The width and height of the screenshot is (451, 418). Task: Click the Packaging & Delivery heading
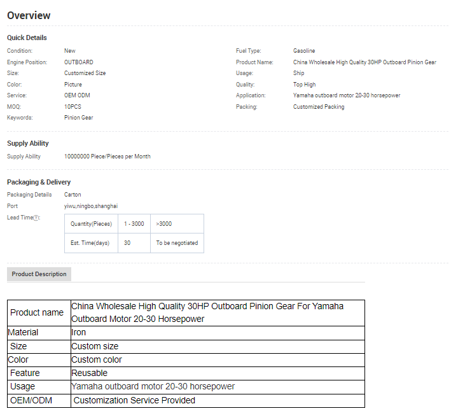(39, 182)
